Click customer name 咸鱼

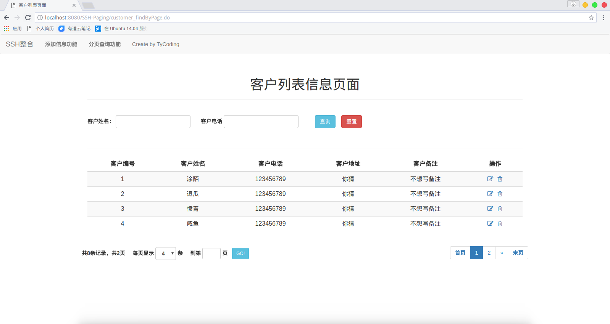click(193, 223)
